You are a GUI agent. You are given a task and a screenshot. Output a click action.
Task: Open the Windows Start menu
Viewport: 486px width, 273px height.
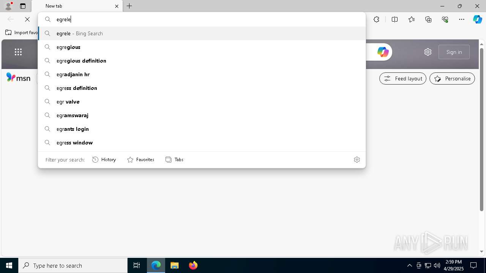(x=9, y=265)
